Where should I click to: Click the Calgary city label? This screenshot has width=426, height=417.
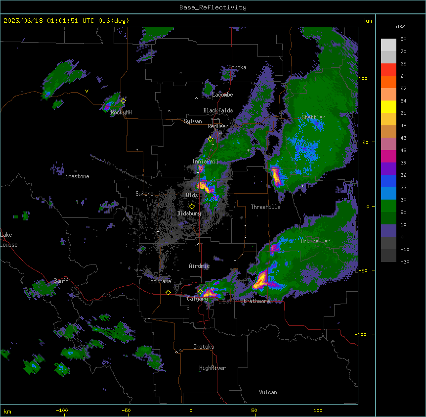click(197, 299)
